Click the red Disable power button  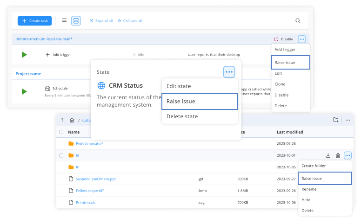tap(283, 39)
